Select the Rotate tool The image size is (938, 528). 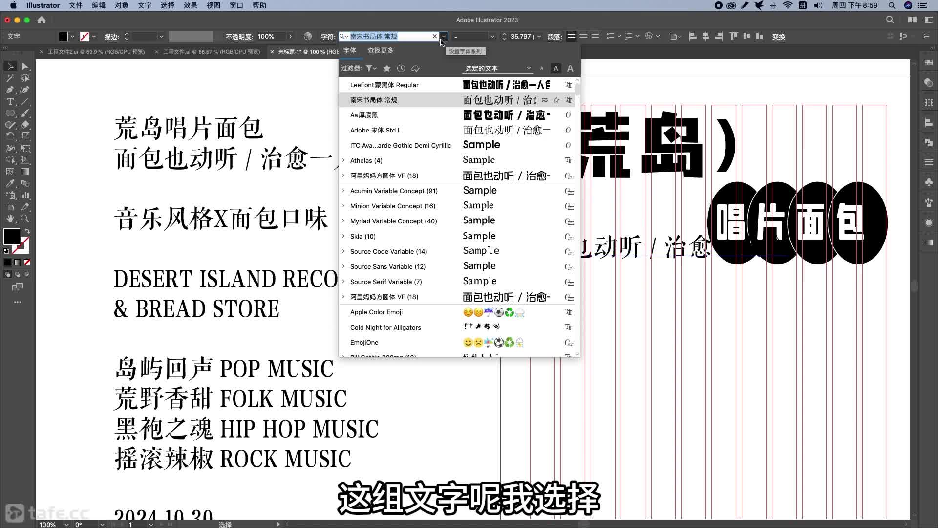(x=10, y=136)
